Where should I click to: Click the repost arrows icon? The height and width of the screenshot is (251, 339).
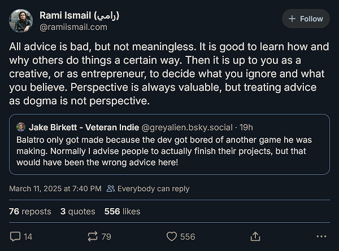pyautogui.click(x=93, y=237)
